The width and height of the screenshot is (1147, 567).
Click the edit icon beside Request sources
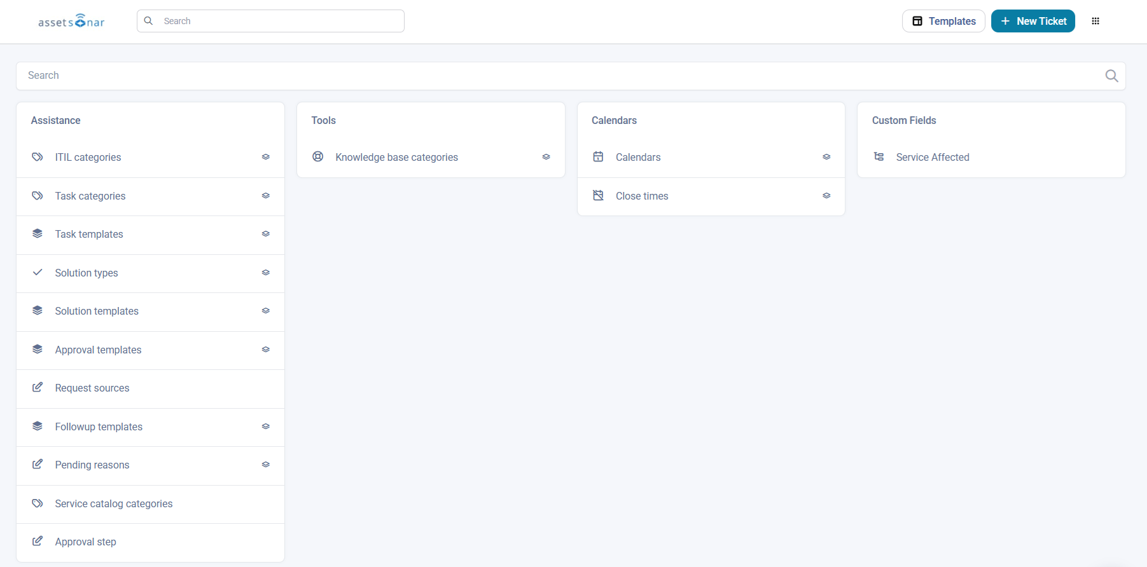(x=38, y=388)
